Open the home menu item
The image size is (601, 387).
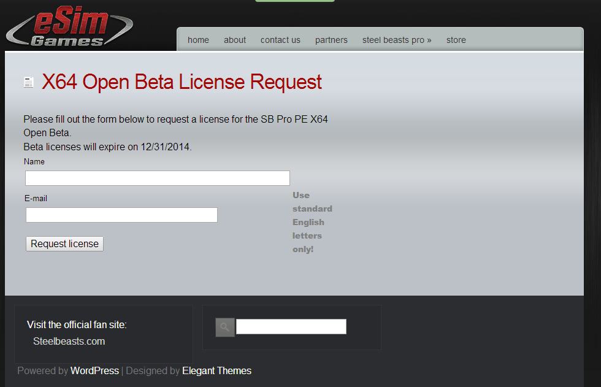pyautogui.click(x=198, y=40)
